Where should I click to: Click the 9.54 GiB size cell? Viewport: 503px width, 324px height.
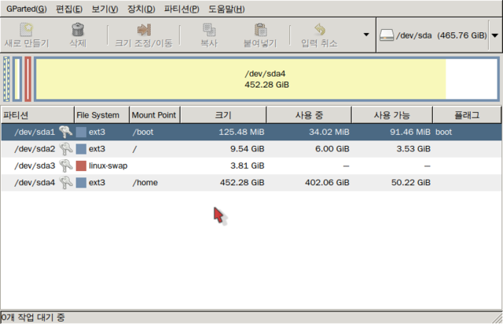pos(248,149)
